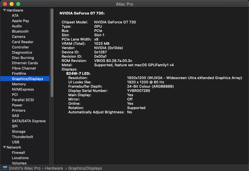Click the VRAM value 1023 MB

(x=102, y=43)
